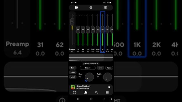
Task: Tap the accessibility figure icon
Action: pos(111,99)
